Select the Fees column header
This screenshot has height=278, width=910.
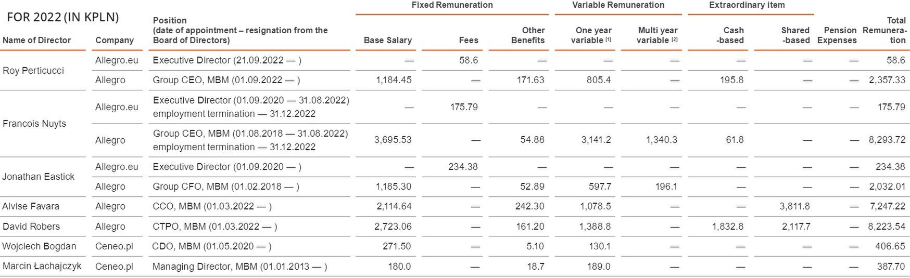[x=469, y=40]
